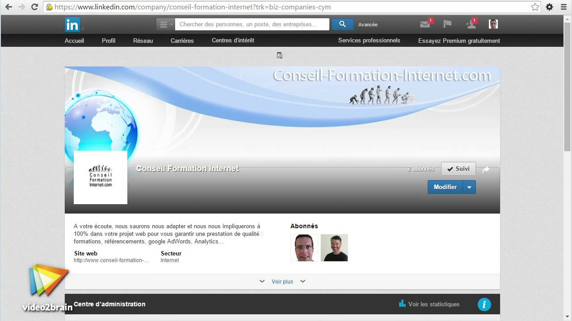Open the Réseau menu
Image resolution: width=572 pixels, height=321 pixels.
[143, 41]
